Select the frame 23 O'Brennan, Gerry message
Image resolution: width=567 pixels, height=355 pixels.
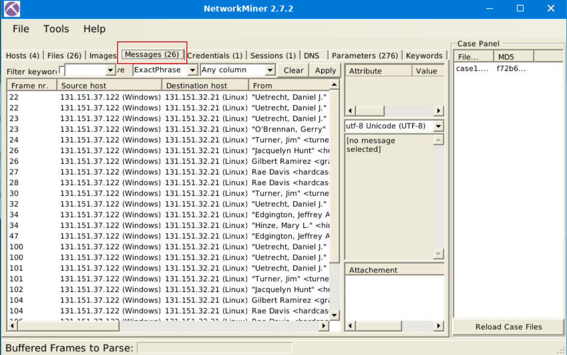(x=168, y=129)
